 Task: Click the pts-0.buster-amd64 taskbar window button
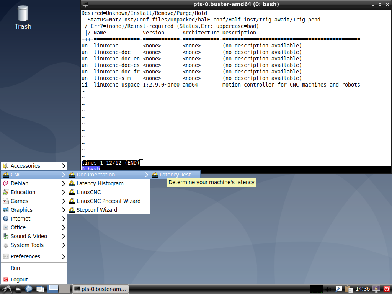point(100,289)
